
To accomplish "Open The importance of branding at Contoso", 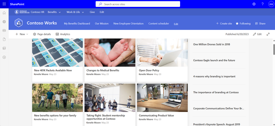I will pyautogui.click(x=216, y=92).
